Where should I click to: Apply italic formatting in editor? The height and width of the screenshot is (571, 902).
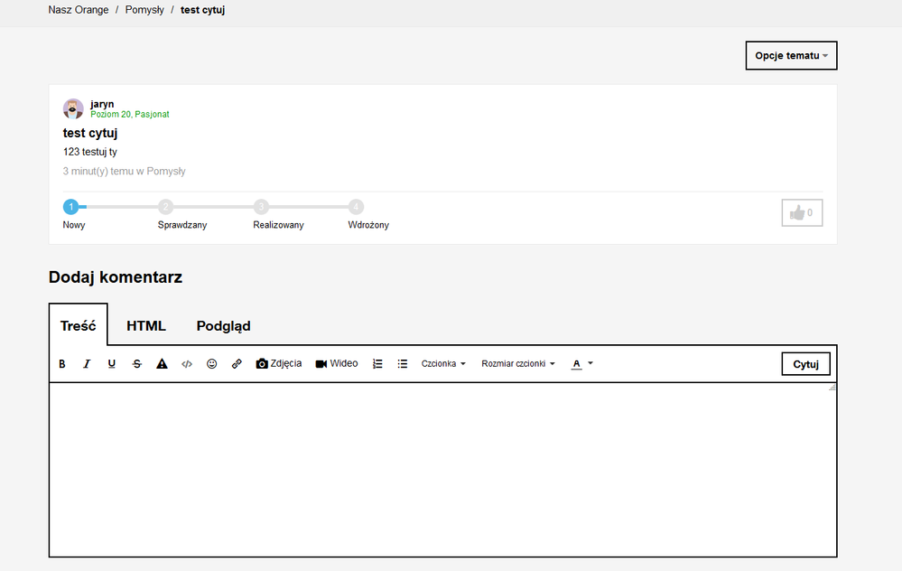click(87, 364)
